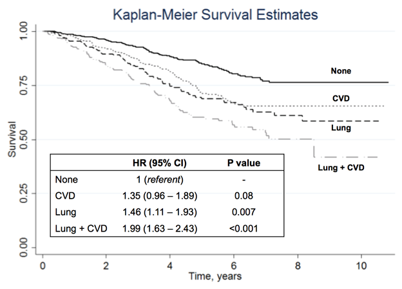The image size is (402, 289).
Task: Click the "P value" table header
Action: point(243,163)
